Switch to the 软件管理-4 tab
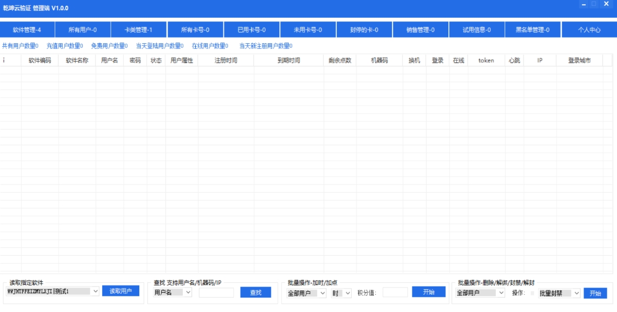617x312 pixels. tap(29, 30)
